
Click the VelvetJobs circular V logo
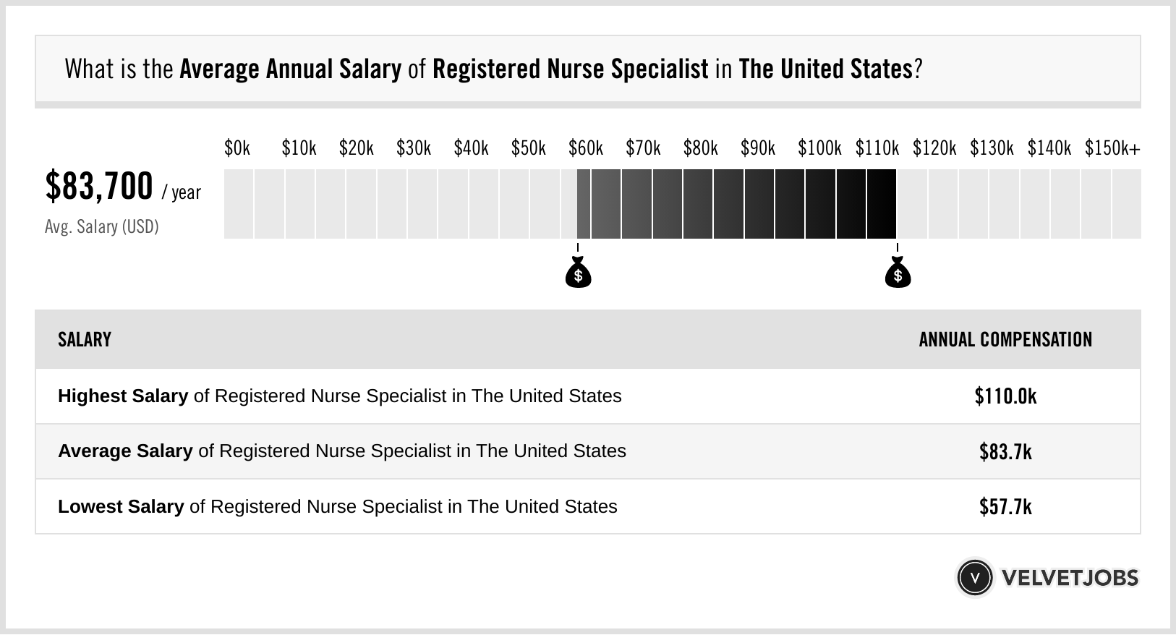click(974, 578)
